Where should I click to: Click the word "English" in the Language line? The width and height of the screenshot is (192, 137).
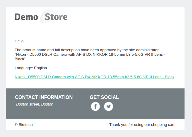pyautogui.click(x=40, y=68)
